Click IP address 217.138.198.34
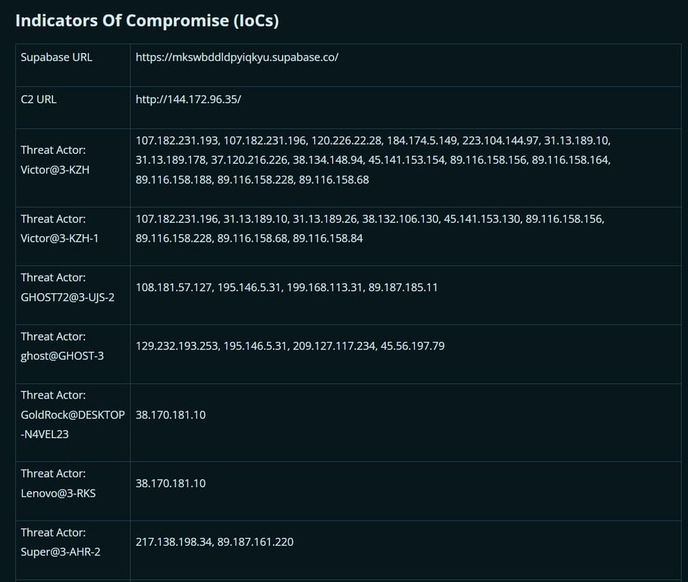Image resolution: width=688 pixels, height=582 pixels. click(173, 543)
